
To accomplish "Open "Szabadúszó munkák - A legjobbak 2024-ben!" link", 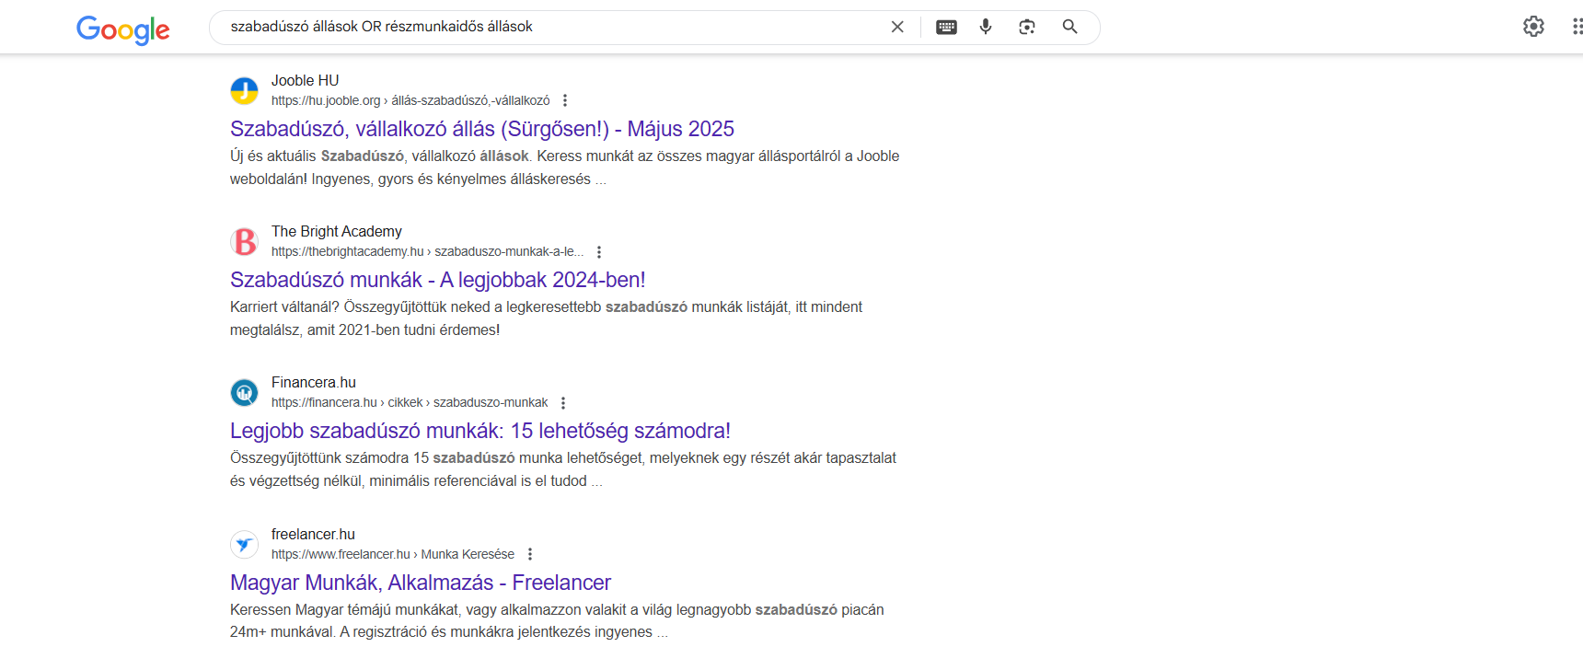I will point(438,280).
